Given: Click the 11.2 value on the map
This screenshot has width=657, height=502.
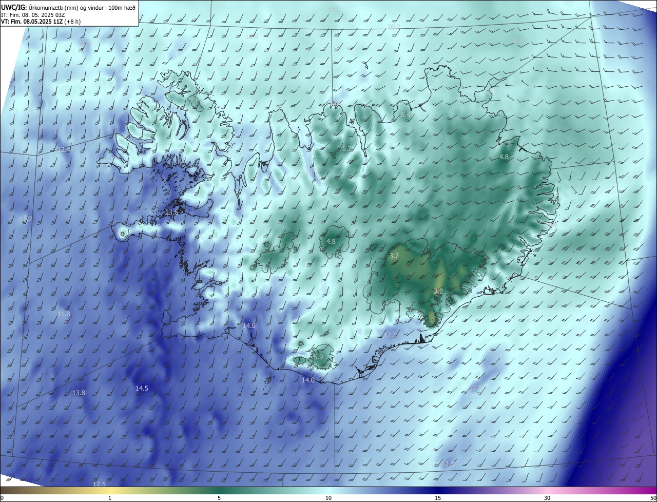Looking at the screenshot, I should click(26, 219).
